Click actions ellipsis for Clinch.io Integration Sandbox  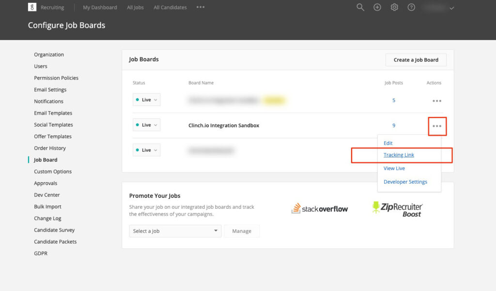click(x=437, y=126)
